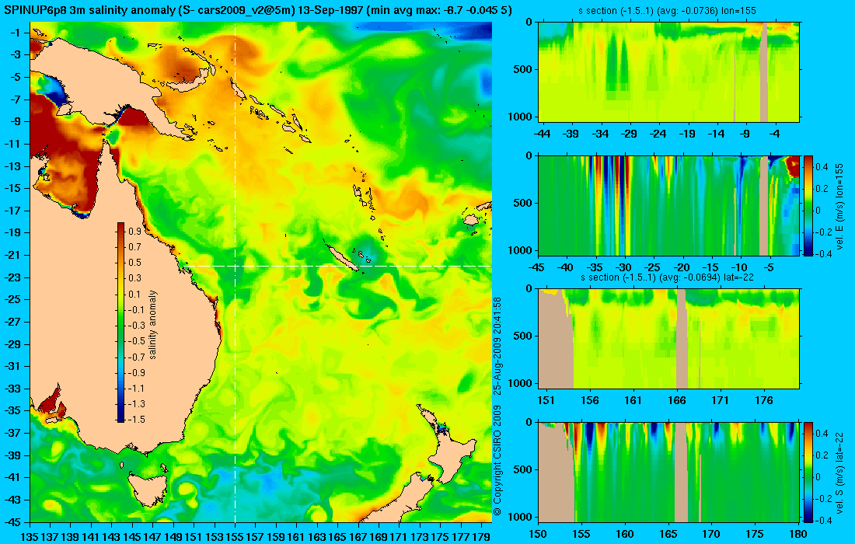Click the '-0.7' value on salinity legend
The width and height of the screenshot is (855, 544).
coord(136,357)
